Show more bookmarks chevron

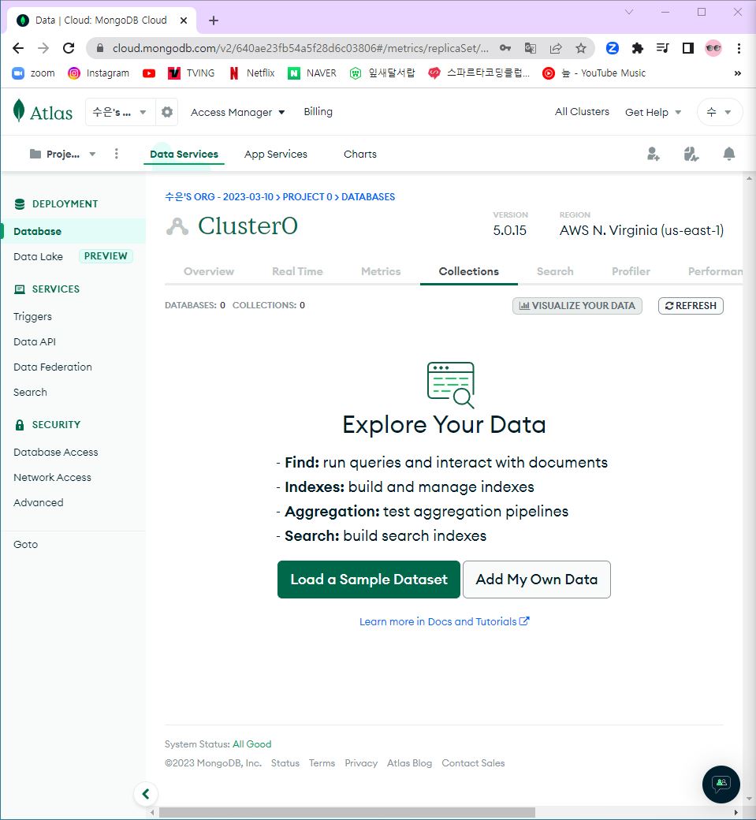point(737,73)
